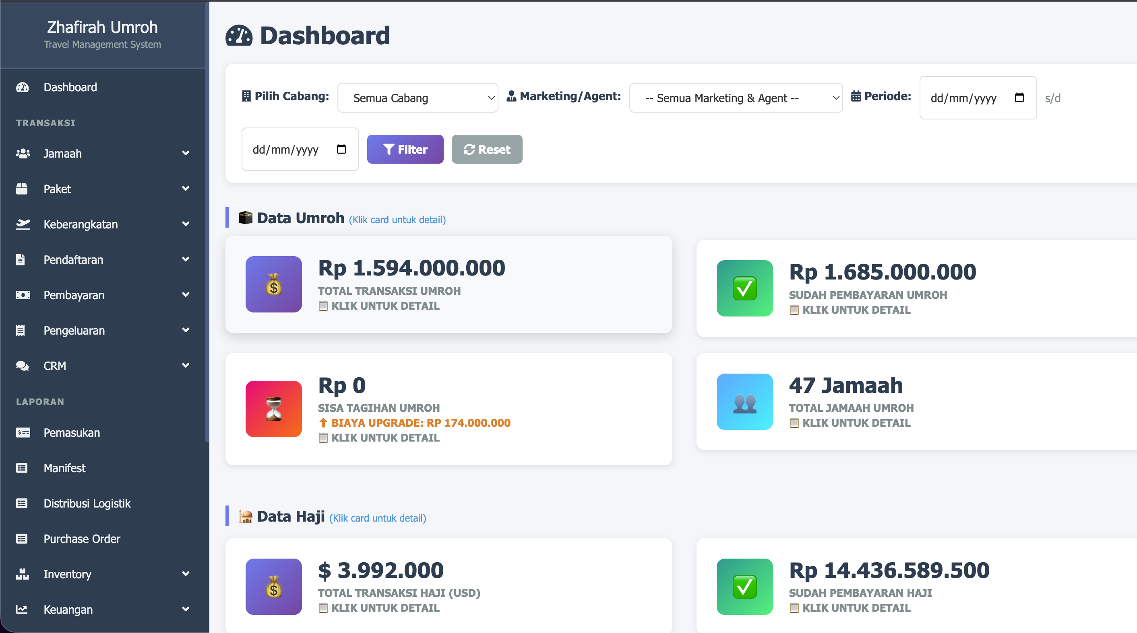Click the Keuangan chart icon
The image size is (1137, 633).
22,609
